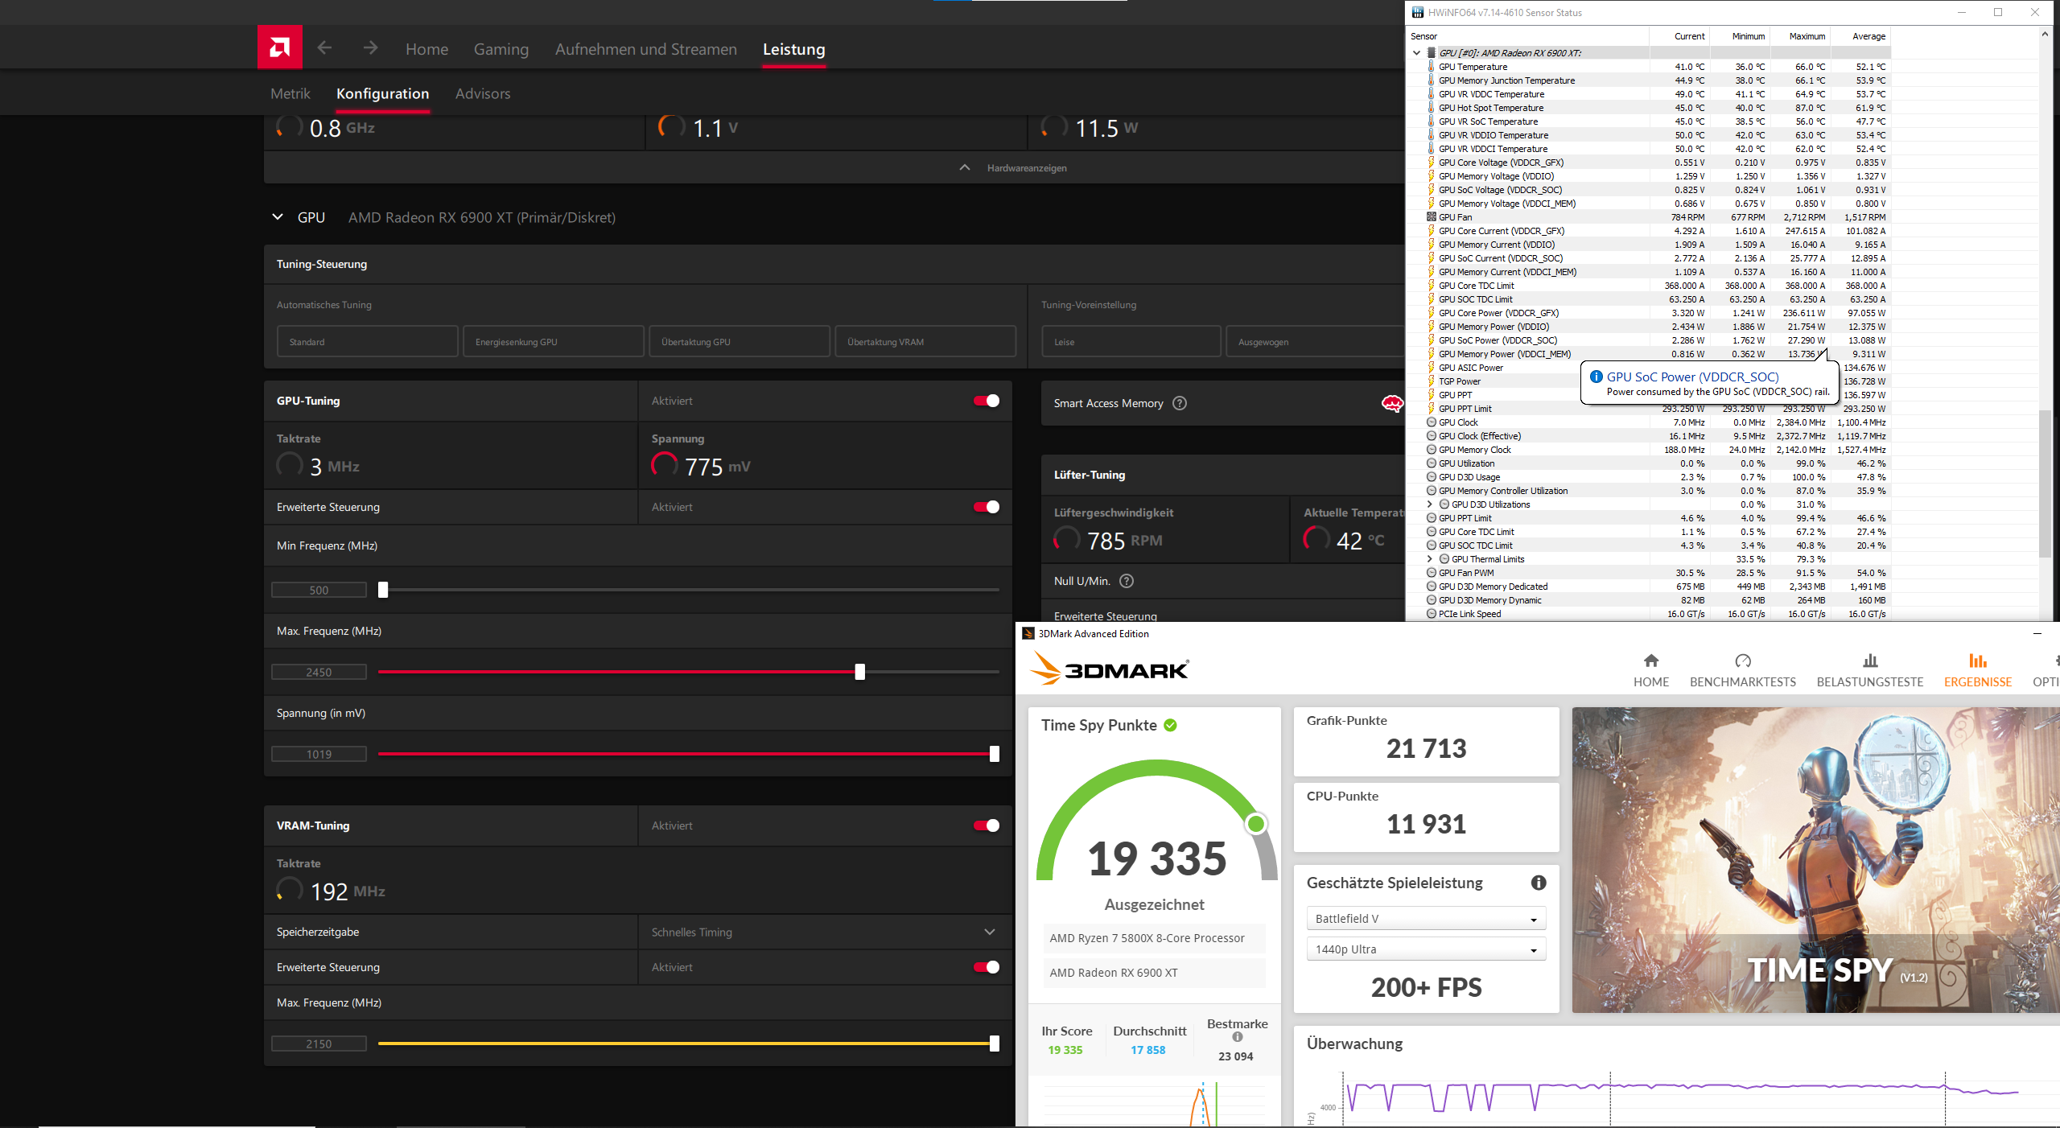
Task: Open 3DMark HOME icon
Action: point(1650,661)
